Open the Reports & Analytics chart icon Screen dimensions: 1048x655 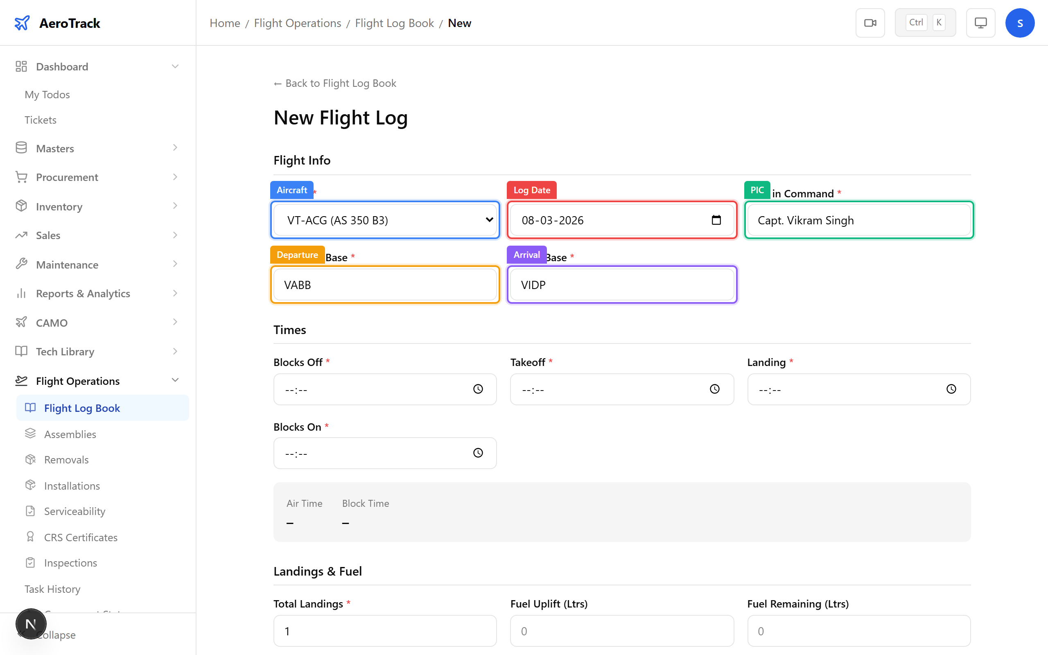(21, 293)
